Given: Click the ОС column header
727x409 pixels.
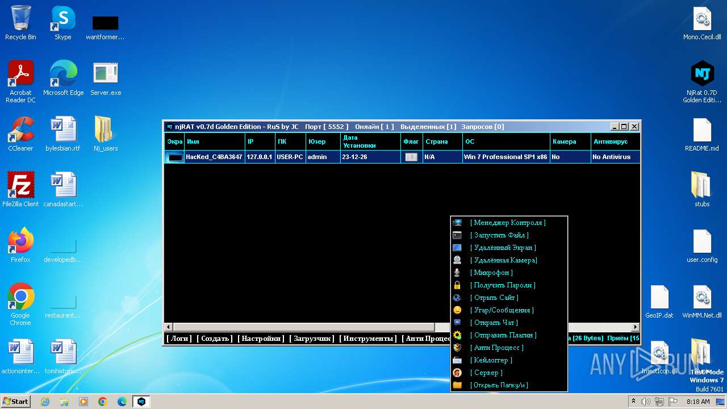Looking at the screenshot, I should 507,141.
